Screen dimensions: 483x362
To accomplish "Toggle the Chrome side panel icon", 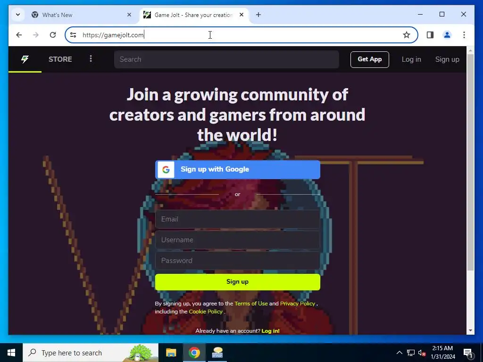I will [430, 35].
